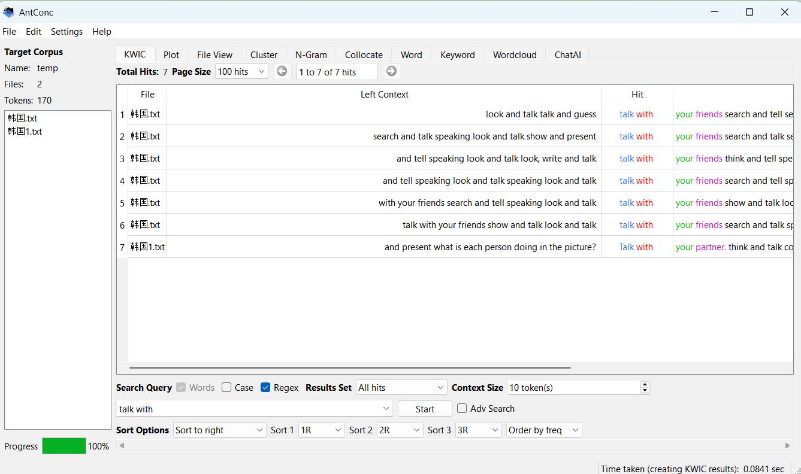The width and height of the screenshot is (801, 474).
Task: Uncheck the Regex option
Action: point(265,387)
